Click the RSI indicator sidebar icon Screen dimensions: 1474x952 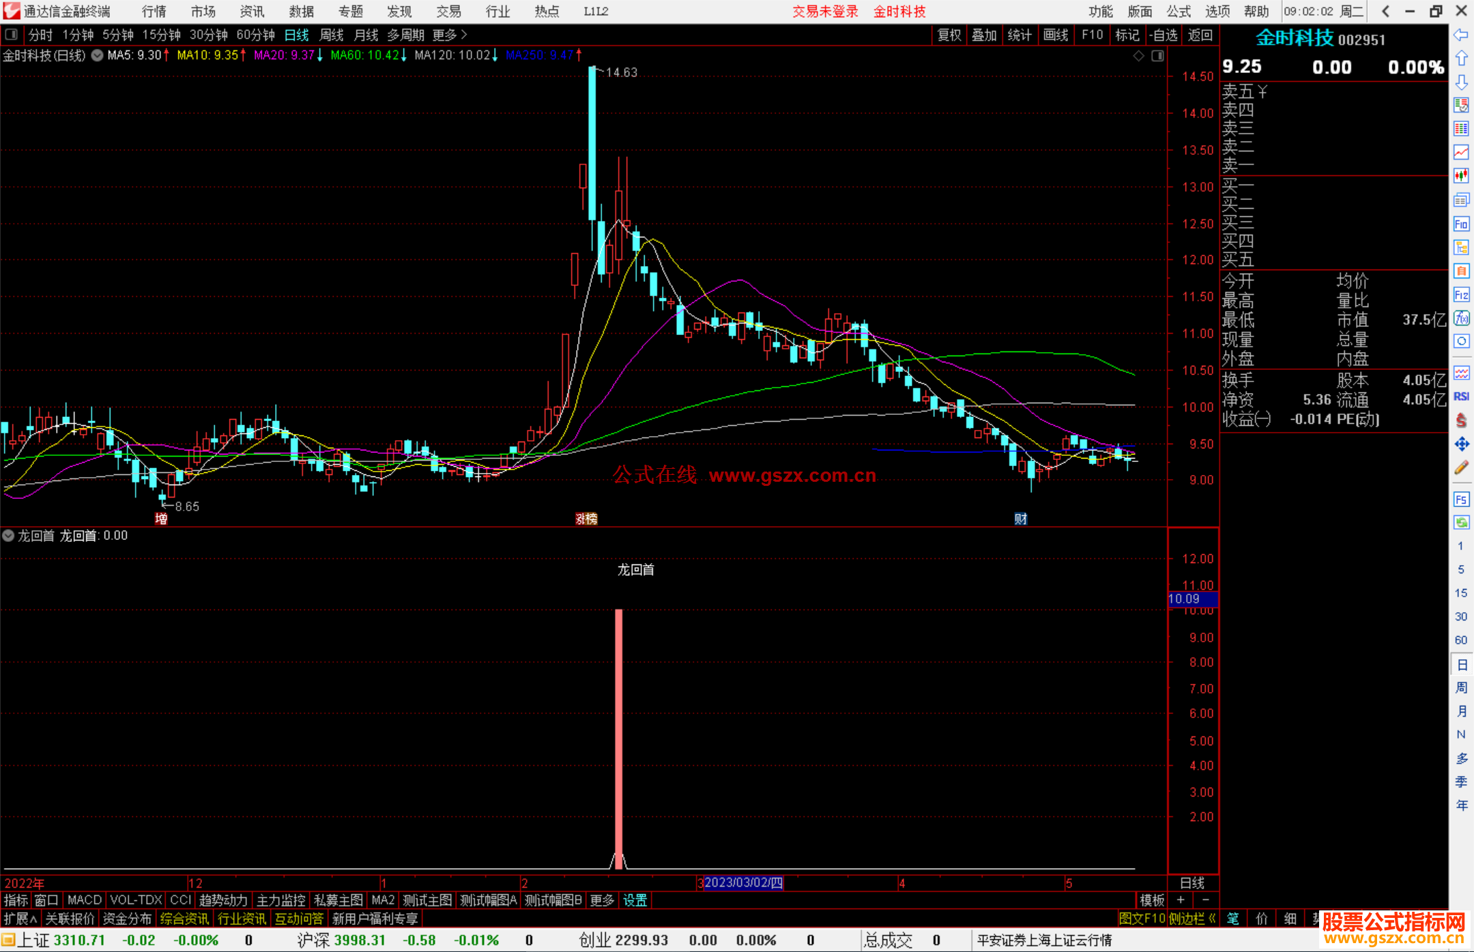coord(1461,396)
